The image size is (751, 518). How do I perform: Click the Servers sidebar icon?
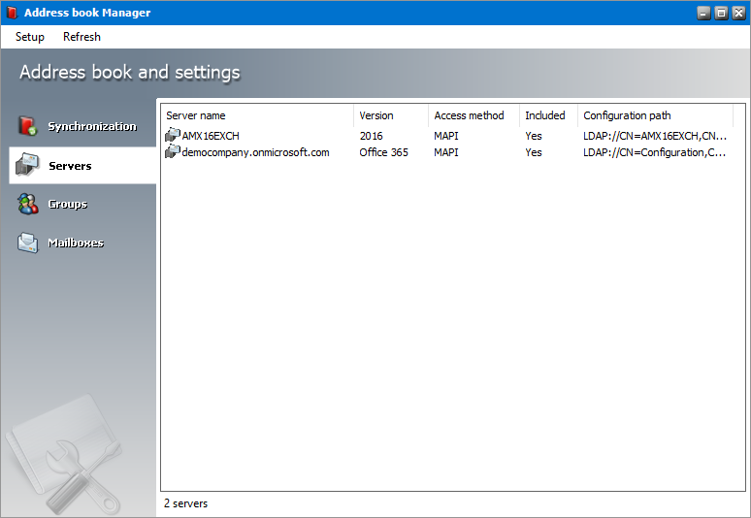28,166
